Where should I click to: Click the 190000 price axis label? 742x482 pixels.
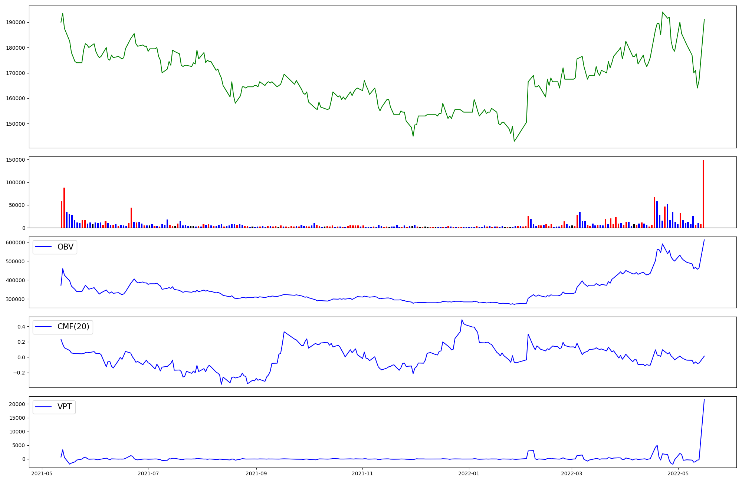point(16,23)
